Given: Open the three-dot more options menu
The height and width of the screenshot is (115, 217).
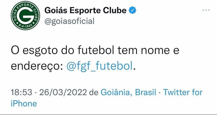Looking at the screenshot, I should pyautogui.click(x=206, y=10).
